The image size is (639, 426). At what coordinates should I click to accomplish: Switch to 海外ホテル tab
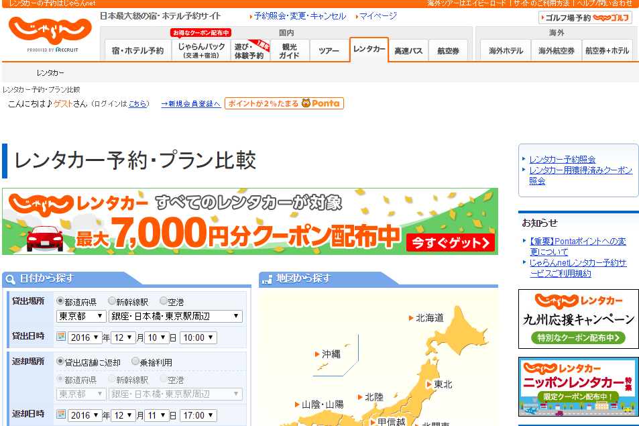tap(506, 50)
